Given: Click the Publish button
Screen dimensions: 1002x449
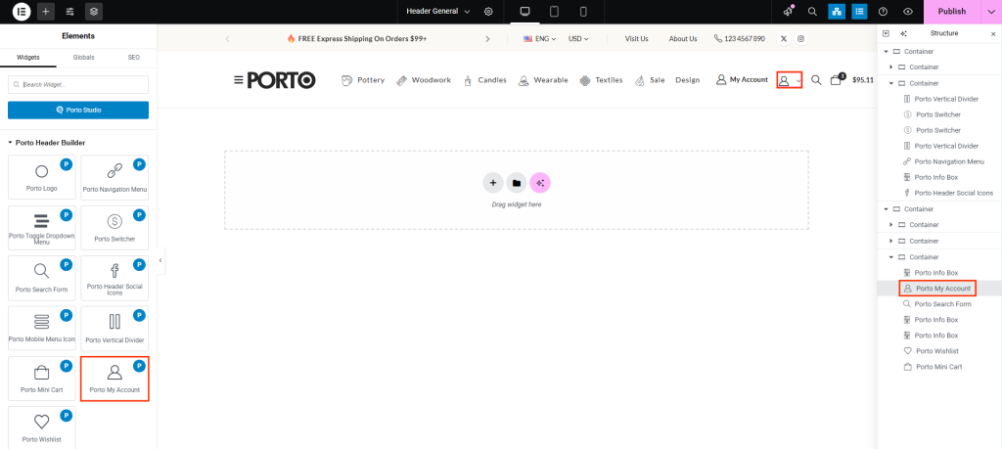Looking at the screenshot, I should 950,12.
